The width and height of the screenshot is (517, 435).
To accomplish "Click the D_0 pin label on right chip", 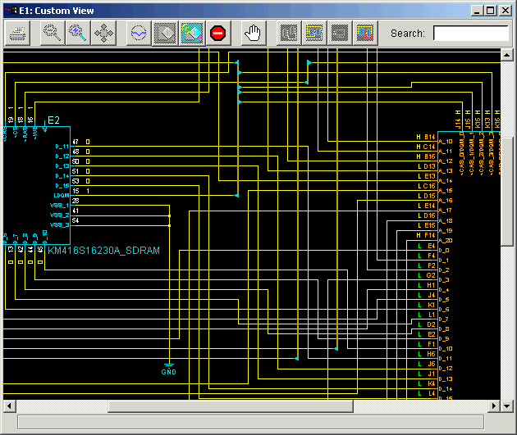I will [x=444, y=251].
